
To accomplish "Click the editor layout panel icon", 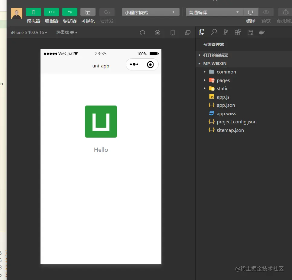I will [x=250, y=32].
